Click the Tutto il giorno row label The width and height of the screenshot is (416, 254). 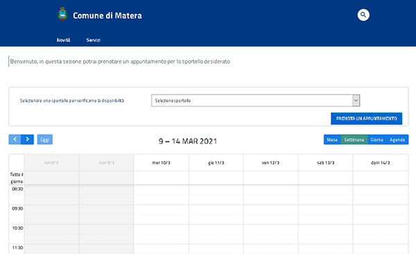17,178
